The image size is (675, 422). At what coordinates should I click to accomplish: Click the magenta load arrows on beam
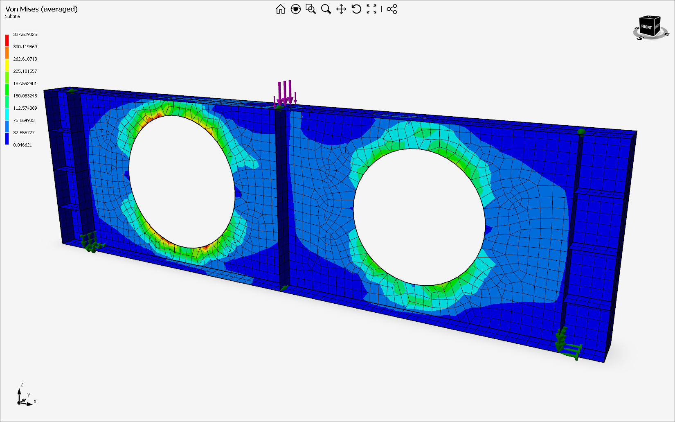pos(285,93)
